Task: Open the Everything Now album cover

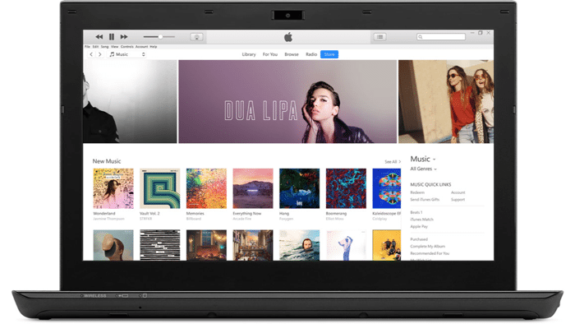Action: (x=253, y=188)
